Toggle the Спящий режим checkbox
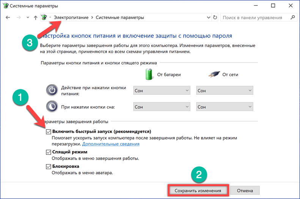Screen dimensions: 300x199 (x=49, y=152)
